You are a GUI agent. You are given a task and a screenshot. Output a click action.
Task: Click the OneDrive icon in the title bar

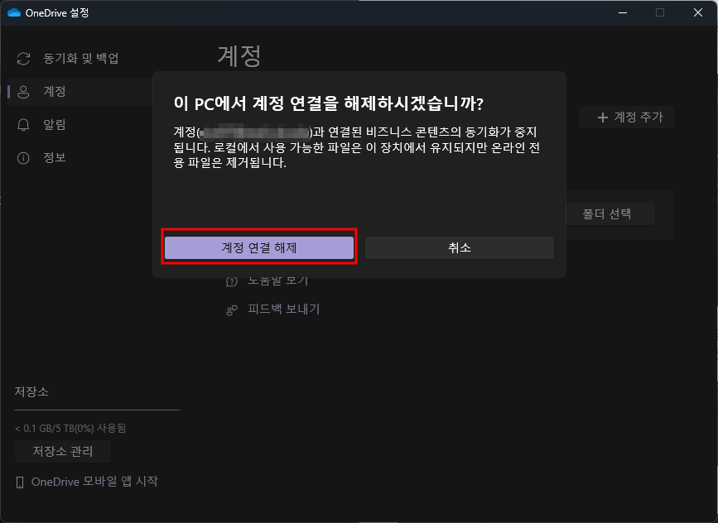(x=12, y=12)
